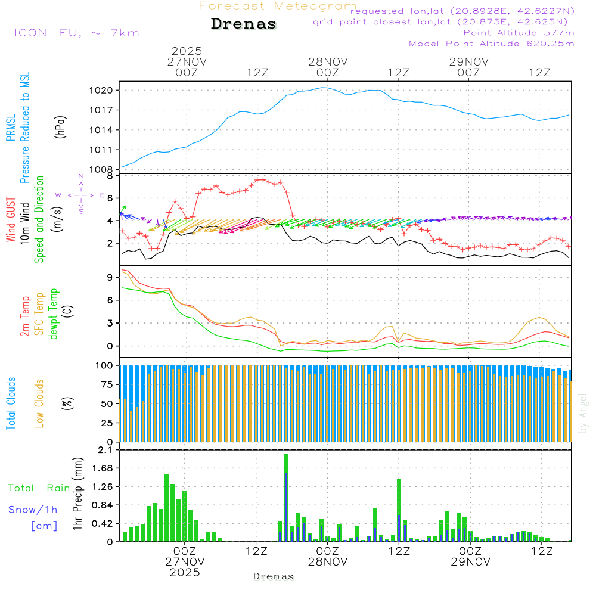The image size is (596, 596).
Task: Click the Total Rain legend label
Action: point(39,488)
